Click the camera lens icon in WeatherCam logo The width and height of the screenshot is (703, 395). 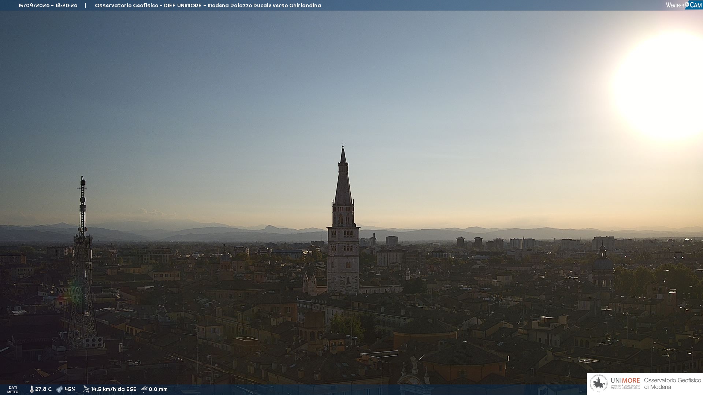click(x=687, y=4)
